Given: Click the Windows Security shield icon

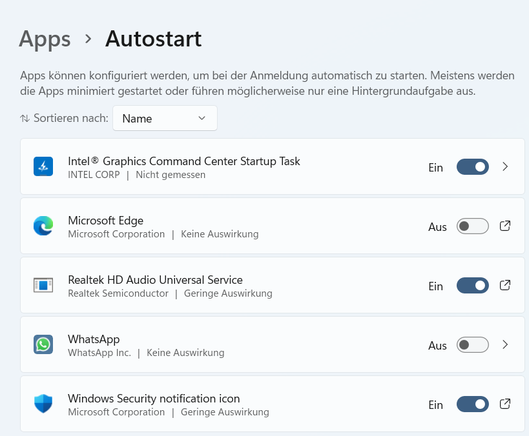Looking at the screenshot, I should click(x=43, y=404).
